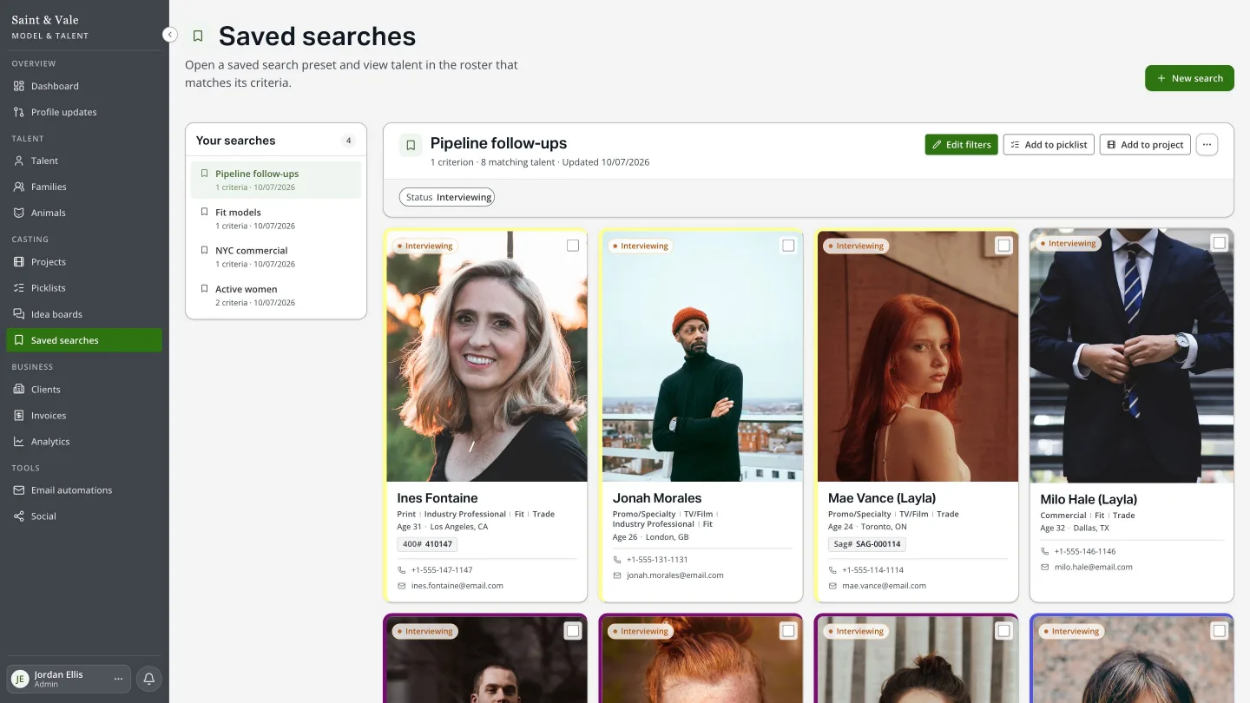
Task: Click the Animals shield icon
Action: pos(19,213)
